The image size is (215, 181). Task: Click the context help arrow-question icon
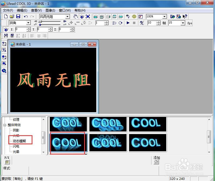(x=185, y=17)
